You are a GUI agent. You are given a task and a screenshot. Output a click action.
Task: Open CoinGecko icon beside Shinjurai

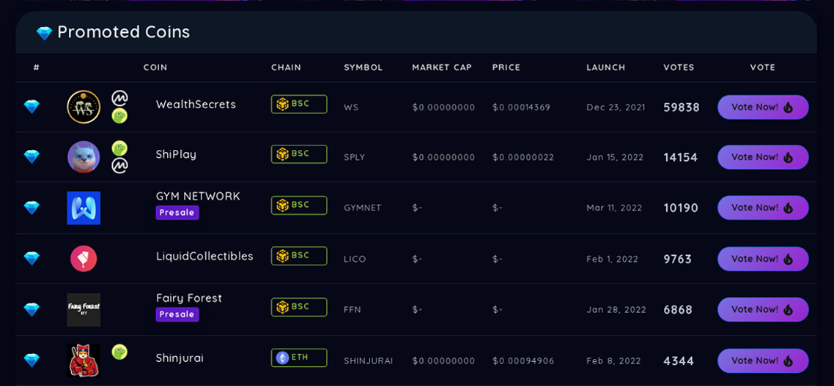(x=119, y=352)
